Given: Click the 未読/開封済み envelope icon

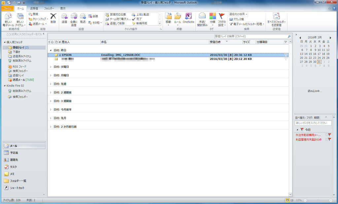Looking at the screenshot, I should [x=202, y=16].
